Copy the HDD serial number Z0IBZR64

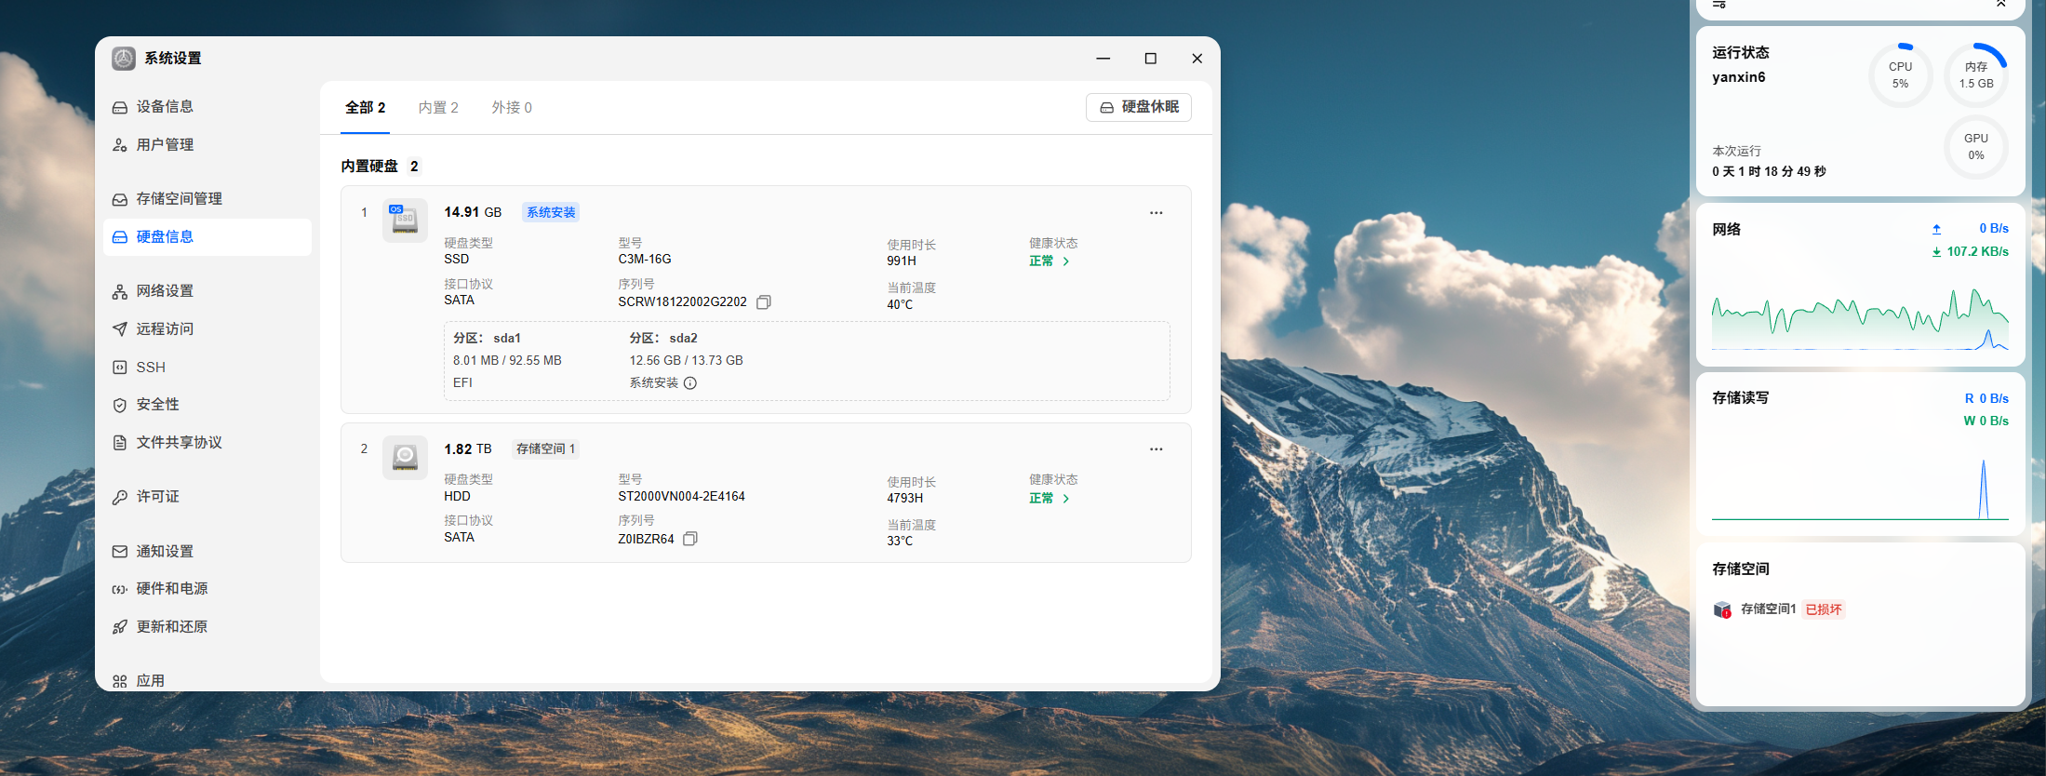click(690, 539)
